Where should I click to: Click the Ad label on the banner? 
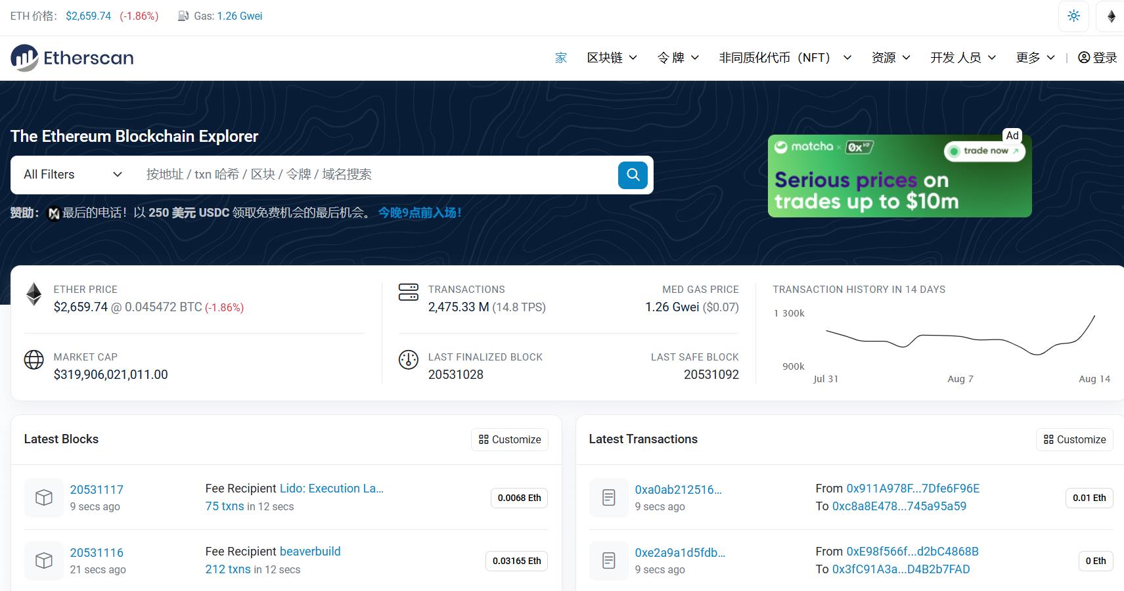[1012, 135]
